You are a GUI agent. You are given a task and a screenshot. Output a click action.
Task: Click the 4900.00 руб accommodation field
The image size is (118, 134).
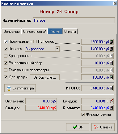tap(97, 42)
